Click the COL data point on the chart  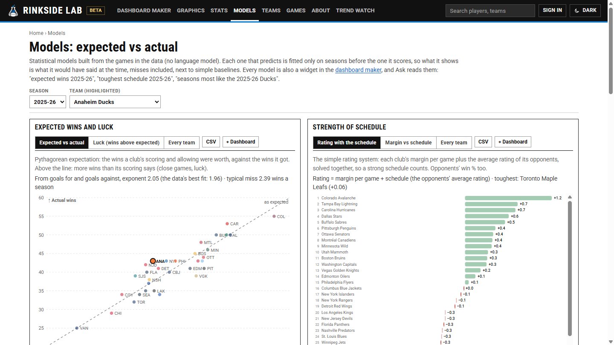coord(274,216)
